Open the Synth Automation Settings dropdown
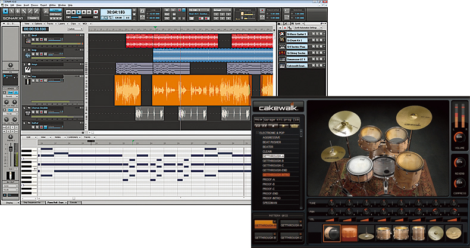470x248 pixels. click(x=308, y=27)
